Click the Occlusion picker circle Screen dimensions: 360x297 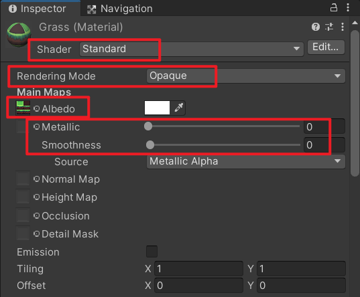pos(36,215)
